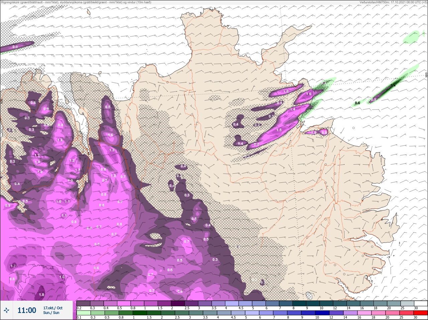The width and height of the screenshot is (428, 320).
Task: Click the 1.7 precipitation value on the map
Action: pyautogui.click(x=13, y=266)
